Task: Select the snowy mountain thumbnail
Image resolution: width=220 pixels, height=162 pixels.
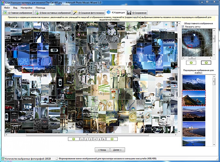Action: coord(194,82)
